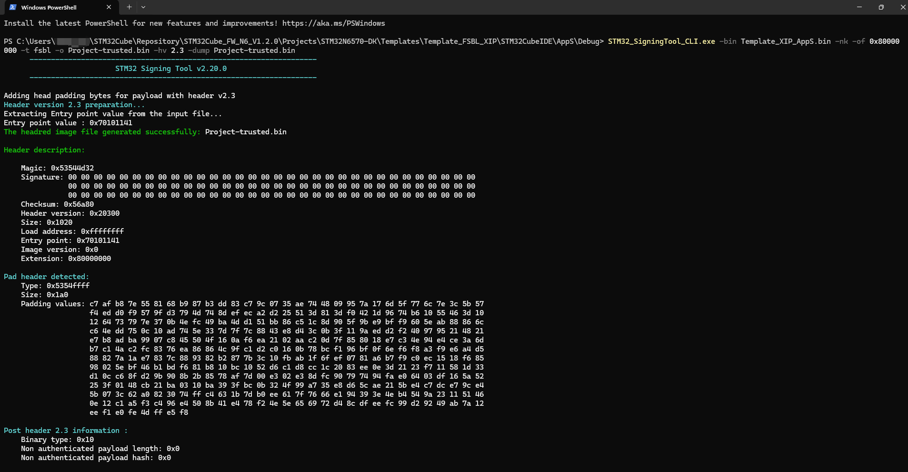Click the 'Size: 0x1020' line

pos(47,222)
